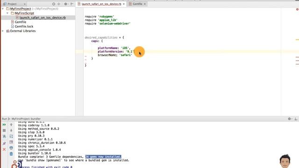Click the platformVersion: '9.1' line

(116, 51)
